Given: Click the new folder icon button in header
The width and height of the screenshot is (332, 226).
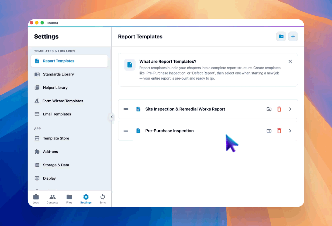Looking at the screenshot, I should 281,36.
